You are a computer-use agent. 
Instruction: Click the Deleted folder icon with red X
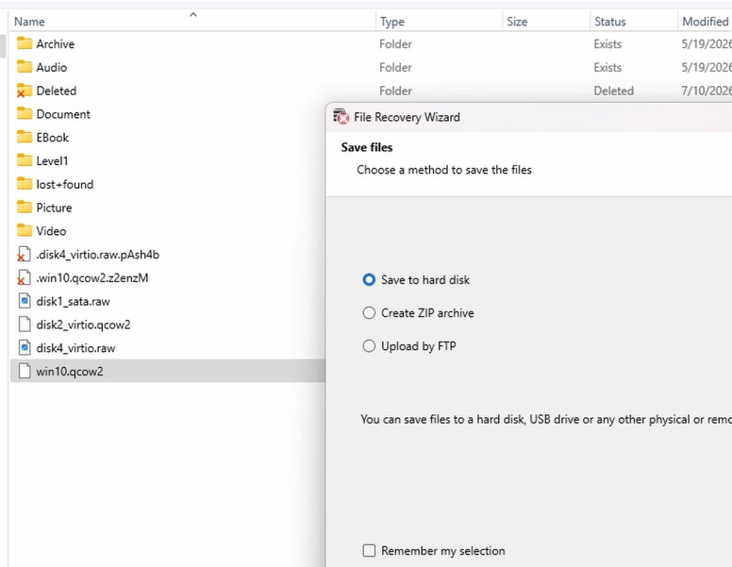25,91
